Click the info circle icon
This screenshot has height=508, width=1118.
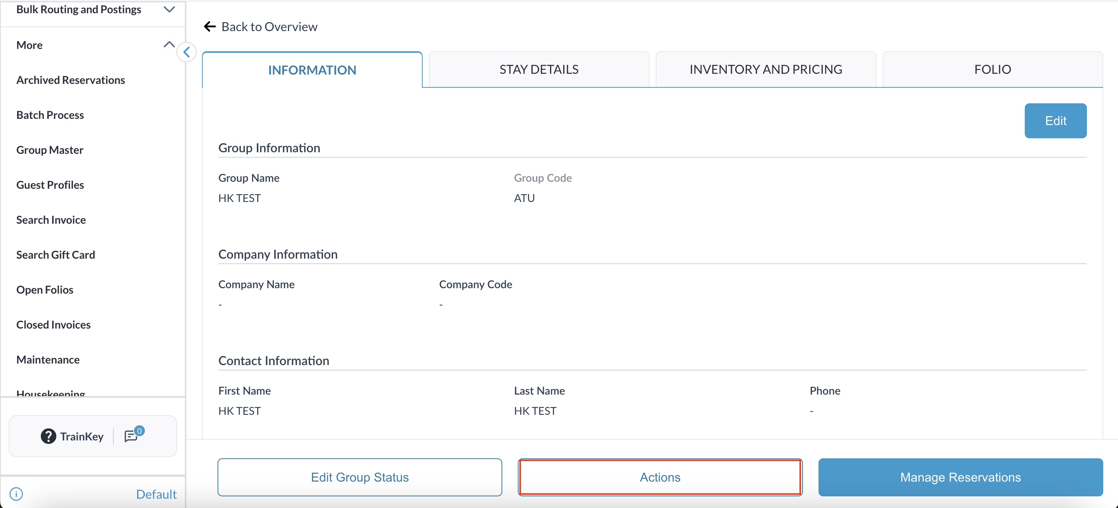coord(16,494)
